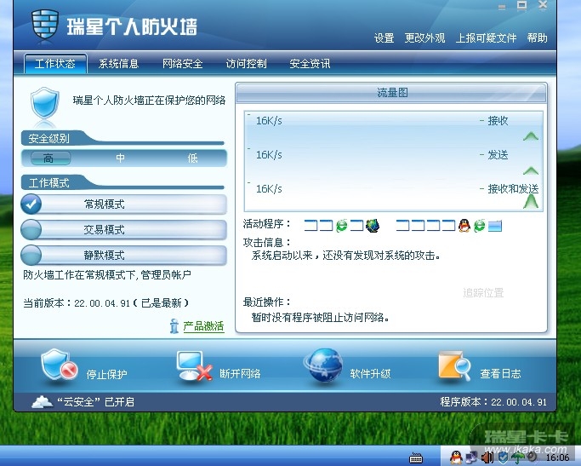This screenshot has width=581, height=466.
Task: Open the 安全资讯 tab
Action: tap(310, 63)
